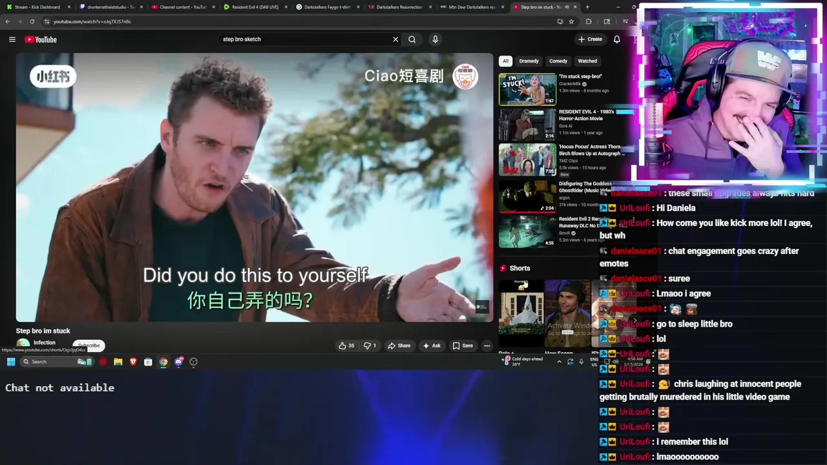Dislike the video with thumbs-down button
Screen dimensions: 827x465
[370, 346]
